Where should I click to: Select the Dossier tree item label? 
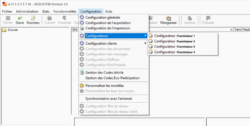13,30
